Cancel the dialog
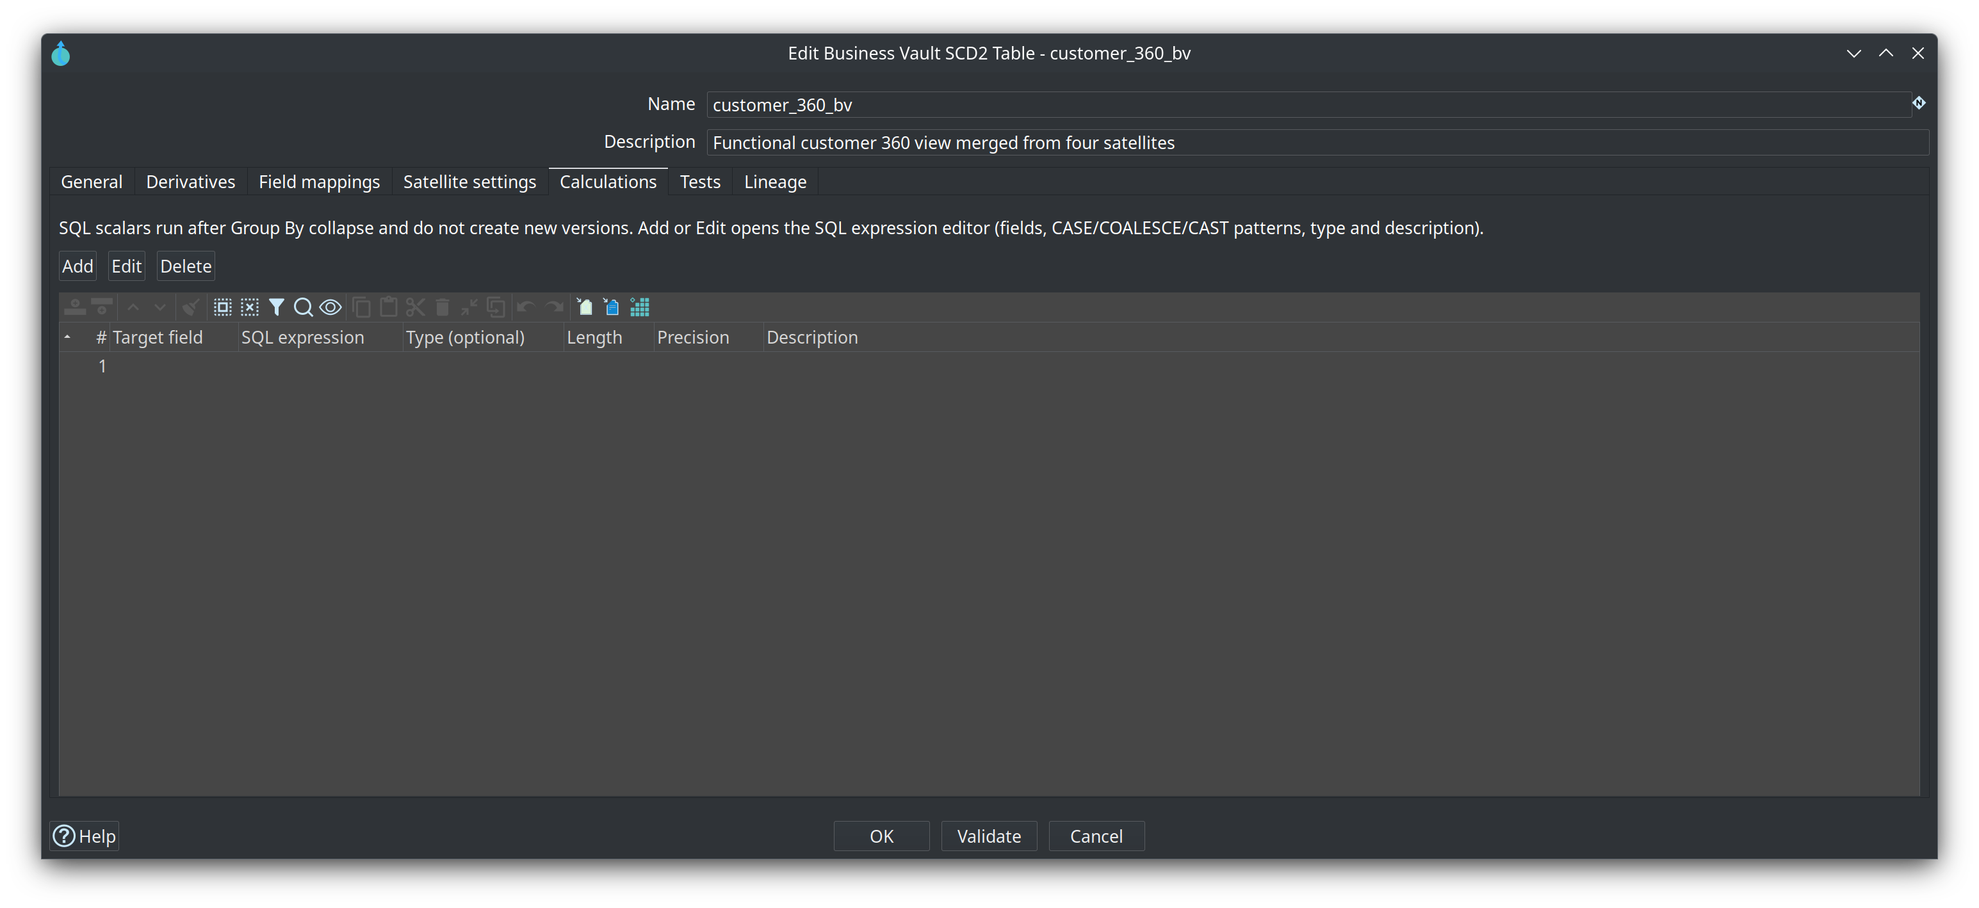Image resolution: width=1979 pixels, height=908 pixels. pos(1096,836)
